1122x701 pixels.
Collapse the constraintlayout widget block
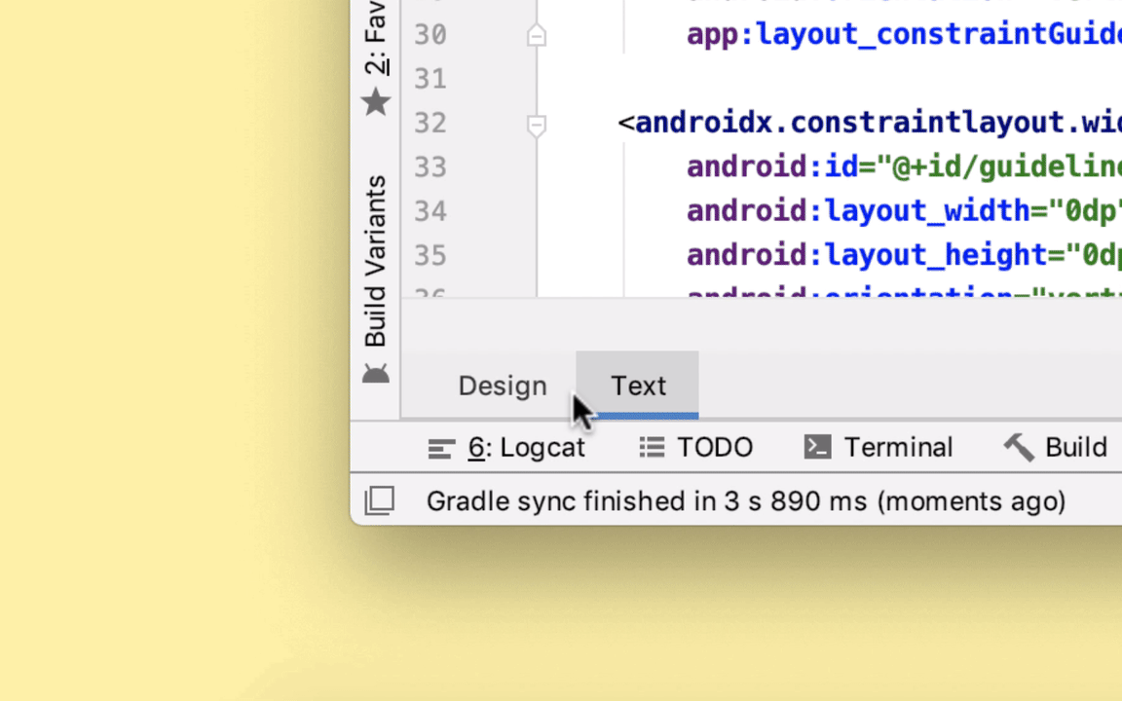point(536,125)
